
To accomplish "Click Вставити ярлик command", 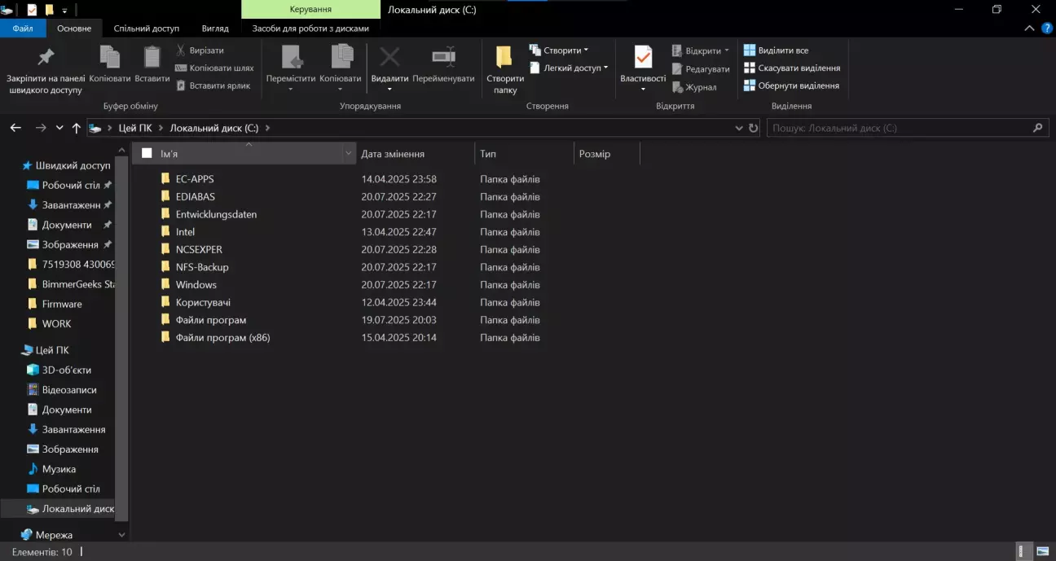I will click(x=213, y=85).
